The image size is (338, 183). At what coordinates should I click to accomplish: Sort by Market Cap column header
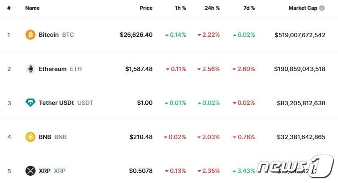coord(303,8)
